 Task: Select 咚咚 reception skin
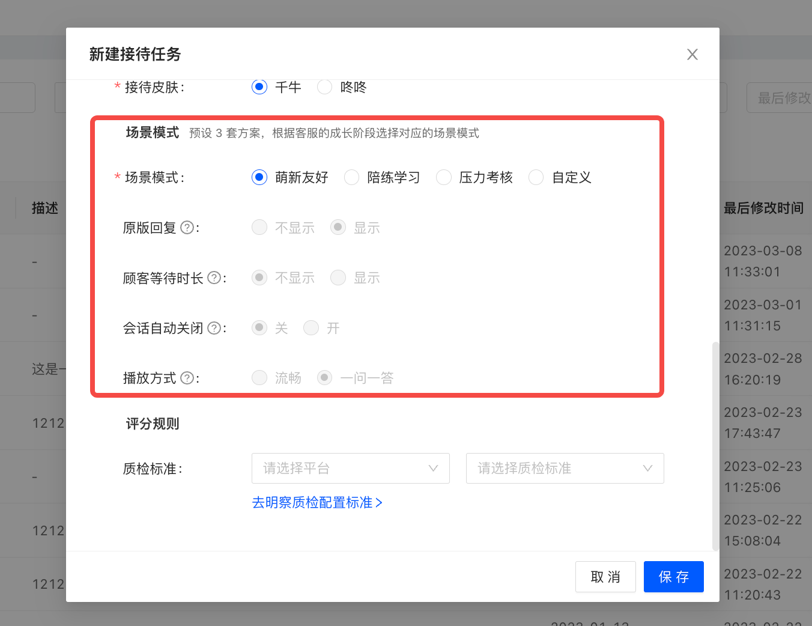[325, 87]
